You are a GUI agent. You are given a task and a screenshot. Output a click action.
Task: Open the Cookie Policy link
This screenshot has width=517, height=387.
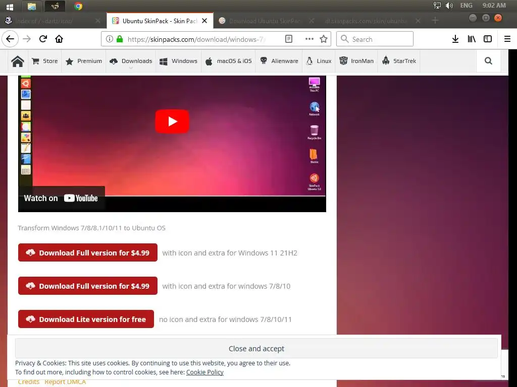[x=205, y=372]
